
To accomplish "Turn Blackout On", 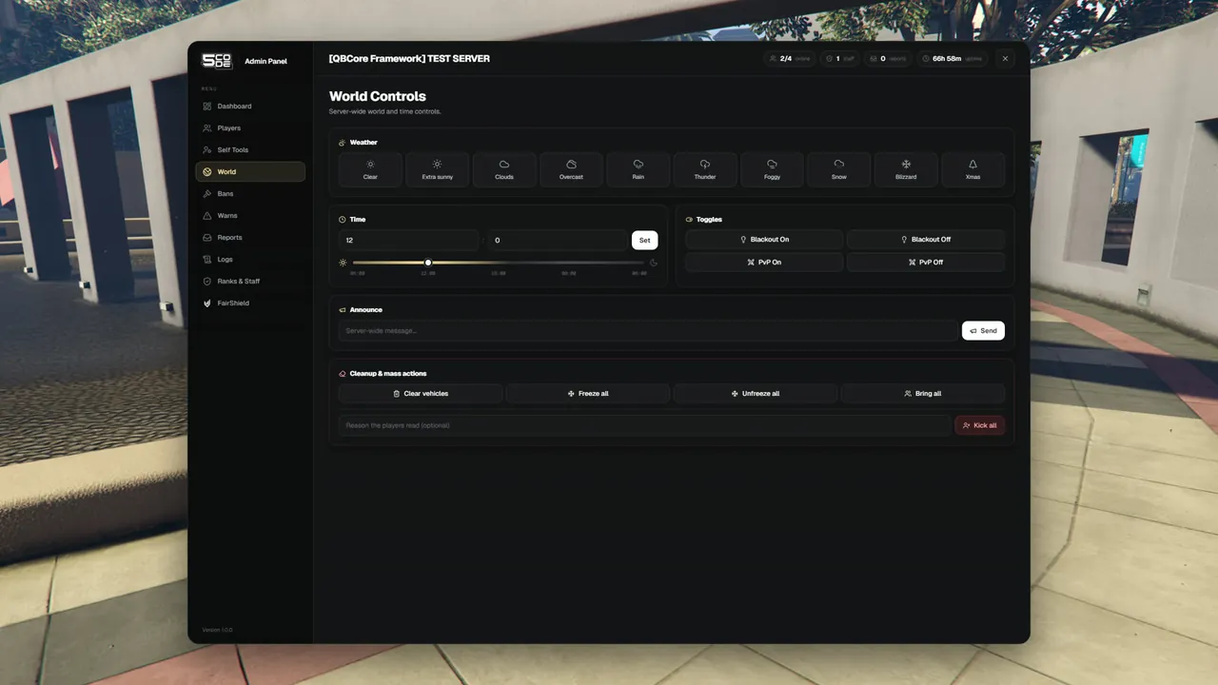I will point(764,240).
